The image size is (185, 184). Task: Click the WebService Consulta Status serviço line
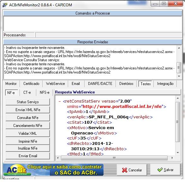pyautogui.click(x=32, y=60)
